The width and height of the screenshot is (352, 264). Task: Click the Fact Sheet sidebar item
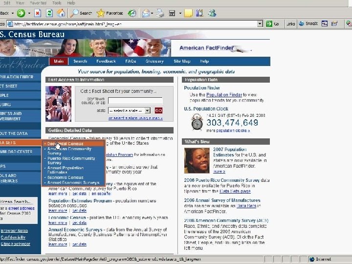pyautogui.click(x=20, y=86)
